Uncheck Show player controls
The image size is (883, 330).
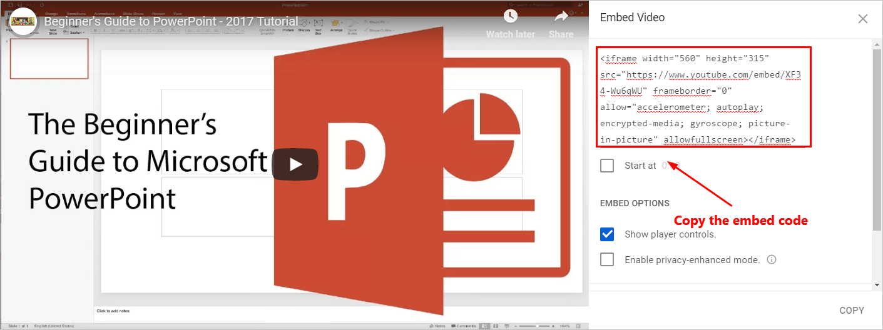click(607, 234)
